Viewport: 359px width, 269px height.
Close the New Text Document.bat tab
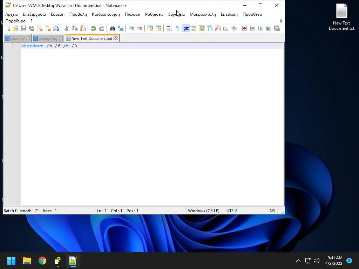coord(116,39)
